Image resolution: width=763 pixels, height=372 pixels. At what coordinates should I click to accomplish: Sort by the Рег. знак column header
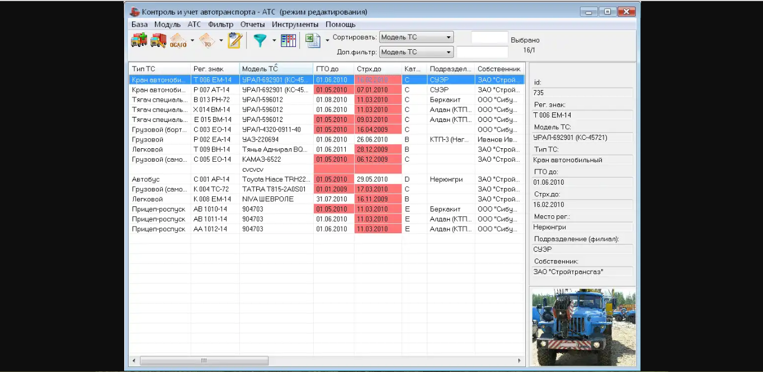(x=215, y=69)
